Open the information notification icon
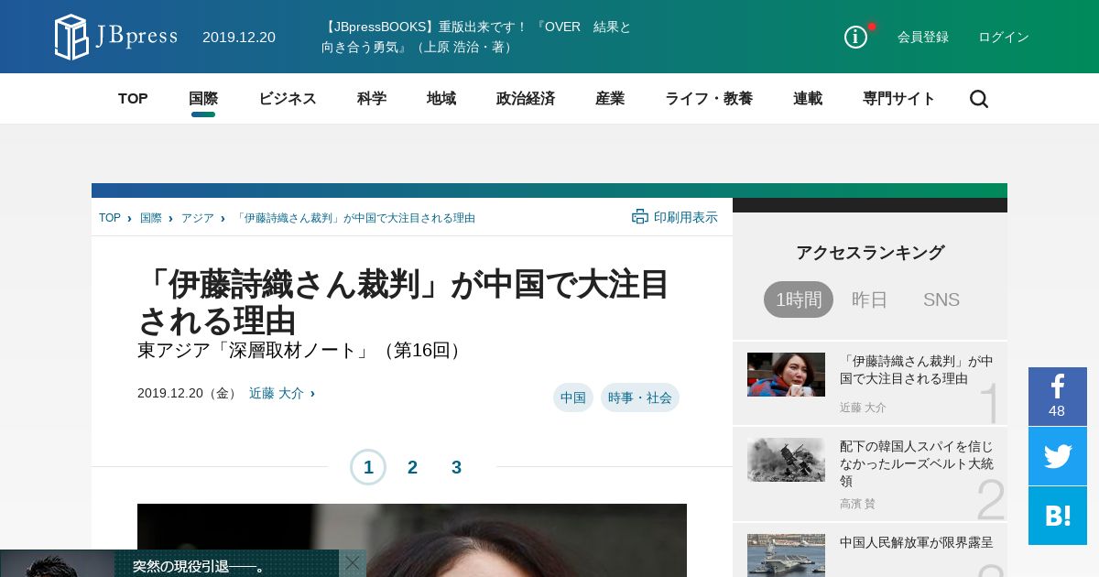Image resolution: width=1099 pixels, height=577 pixels. [x=855, y=37]
